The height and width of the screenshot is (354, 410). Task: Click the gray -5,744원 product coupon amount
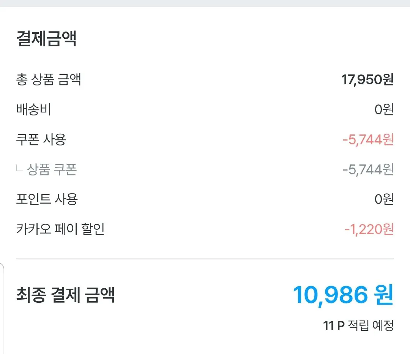tap(368, 169)
